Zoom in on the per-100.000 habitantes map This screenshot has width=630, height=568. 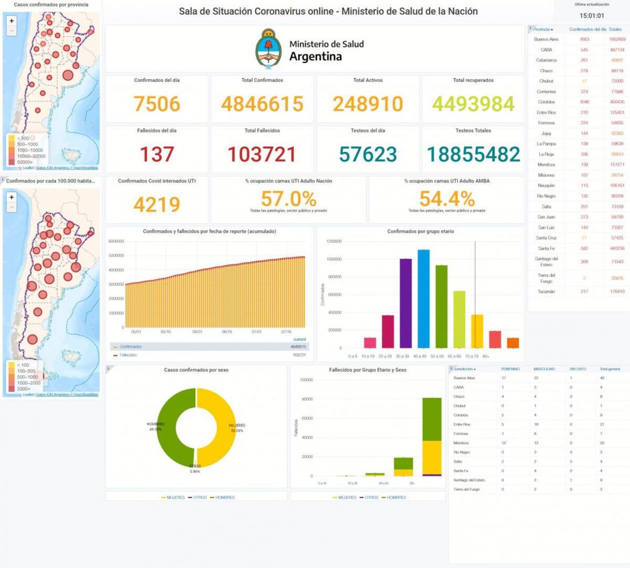pyautogui.click(x=12, y=197)
